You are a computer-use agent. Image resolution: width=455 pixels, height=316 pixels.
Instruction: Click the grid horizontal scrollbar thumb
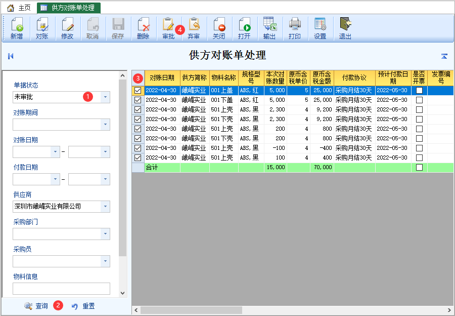click(191, 310)
